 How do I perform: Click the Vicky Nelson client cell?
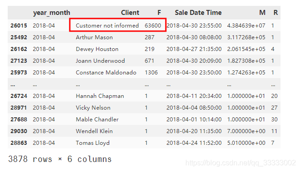tap(93, 108)
